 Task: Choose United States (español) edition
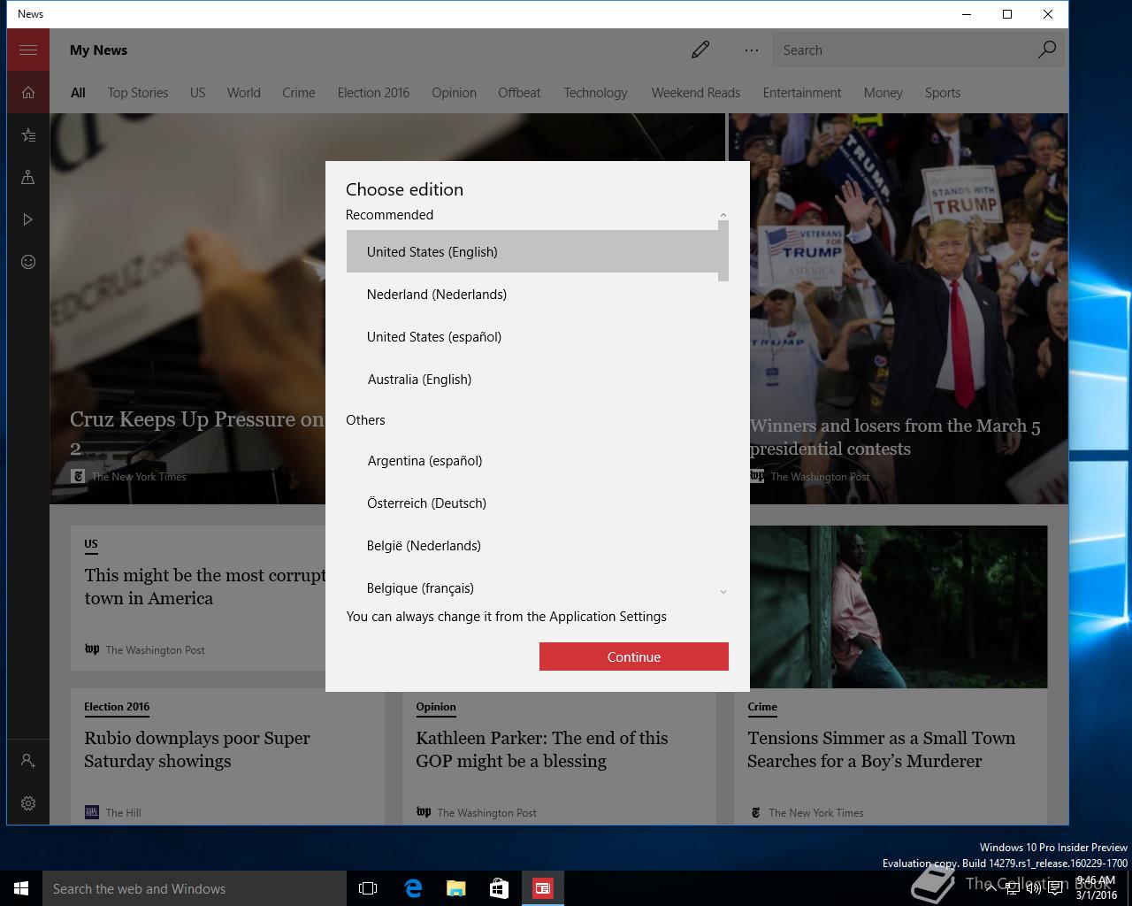pos(532,336)
